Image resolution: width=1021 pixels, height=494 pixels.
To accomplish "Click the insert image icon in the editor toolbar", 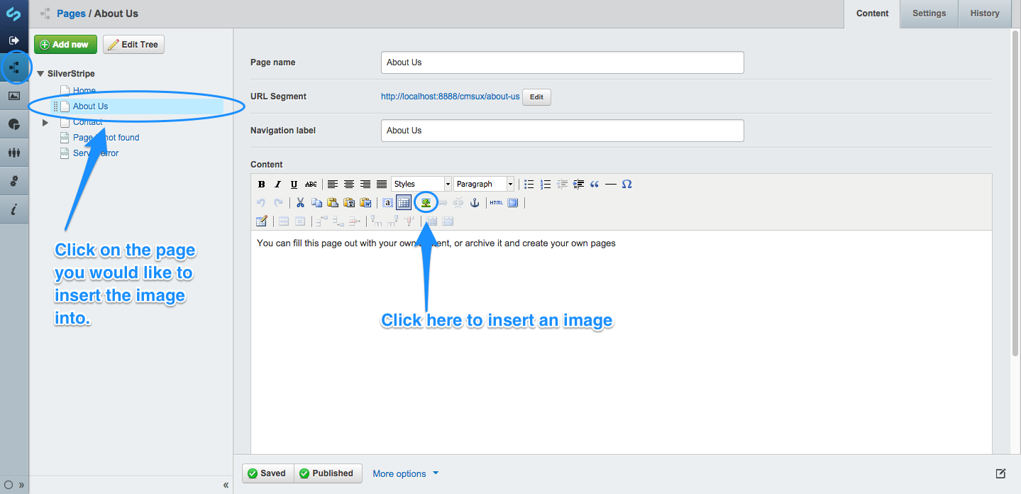I will (426, 203).
